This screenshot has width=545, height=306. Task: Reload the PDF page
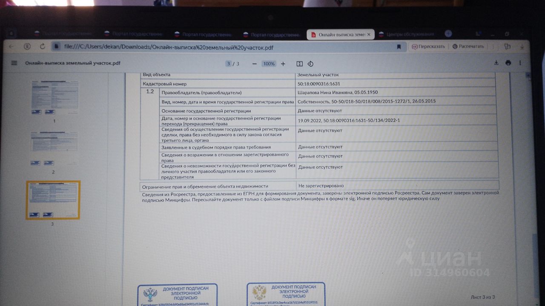click(42, 47)
